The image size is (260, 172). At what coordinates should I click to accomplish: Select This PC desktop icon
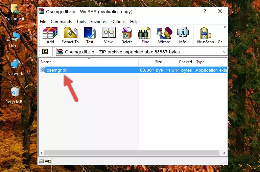point(15,40)
